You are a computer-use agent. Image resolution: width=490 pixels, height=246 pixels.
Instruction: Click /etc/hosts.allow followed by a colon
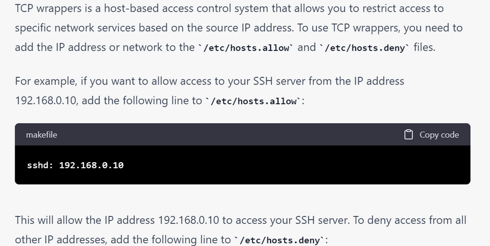(x=254, y=101)
